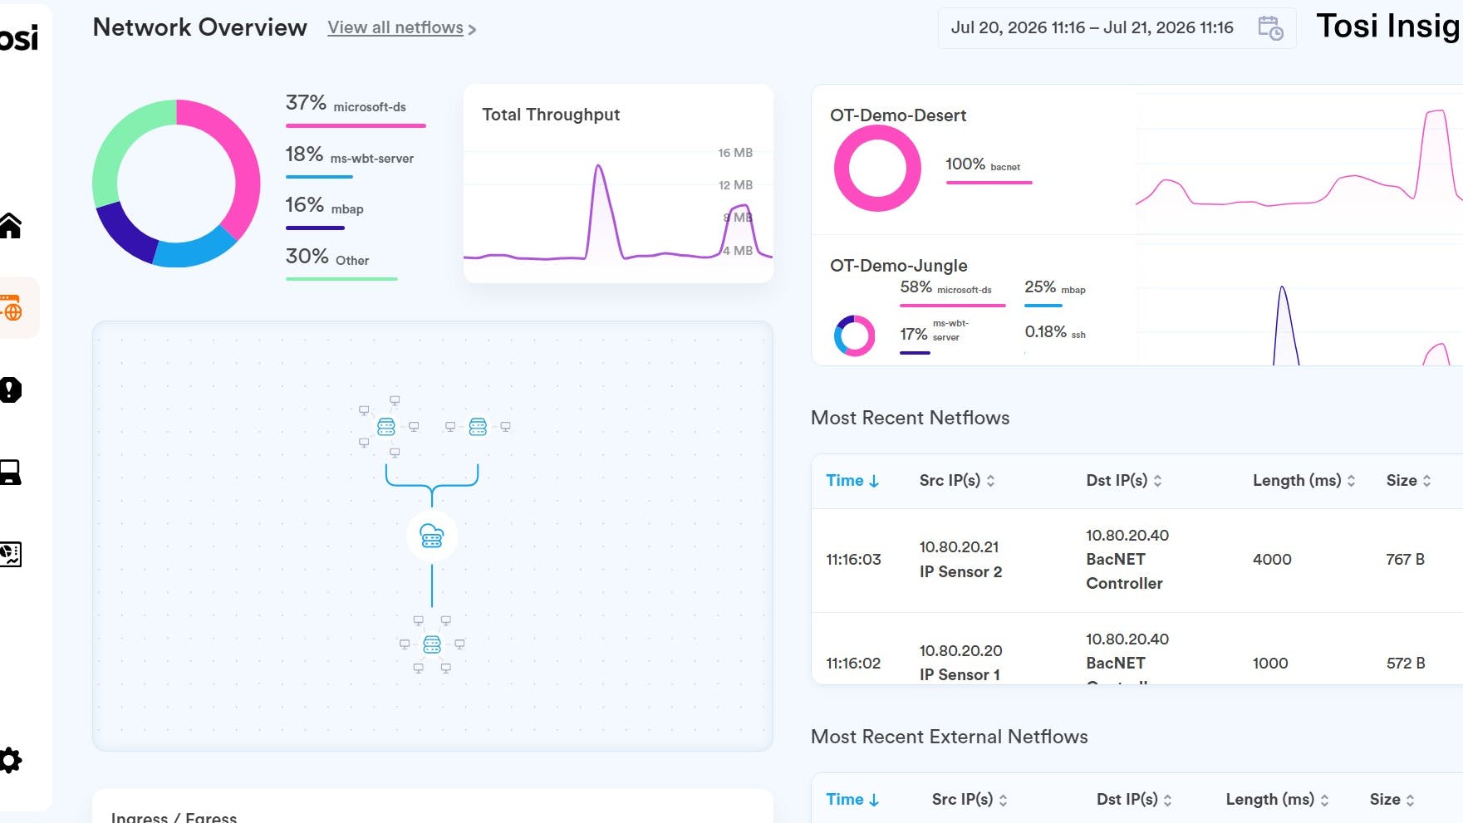Click the View all netflows link
The height and width of the screenshot is (823, 1463).
tap(402, 27)
